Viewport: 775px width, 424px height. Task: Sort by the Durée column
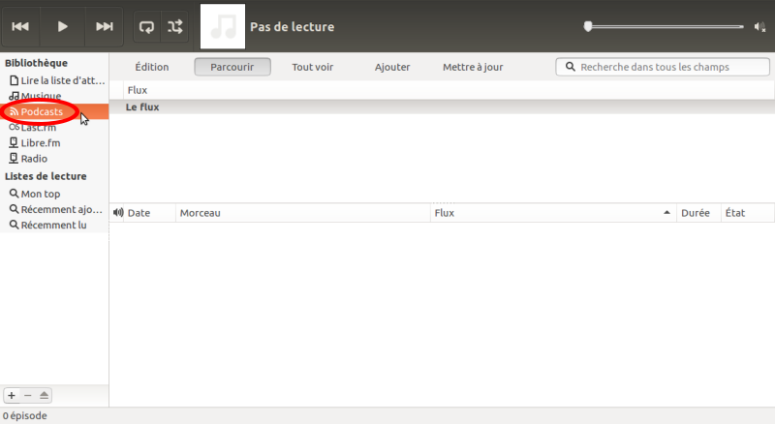tap(698, 213)
